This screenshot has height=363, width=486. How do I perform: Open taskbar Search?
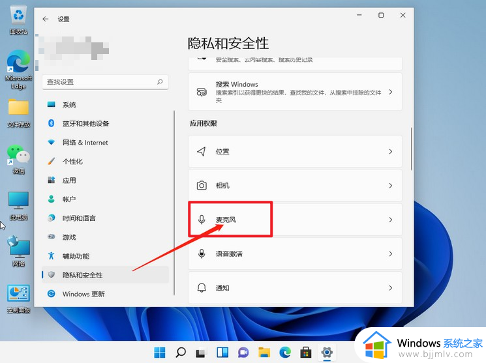click(x=181, y=352)
